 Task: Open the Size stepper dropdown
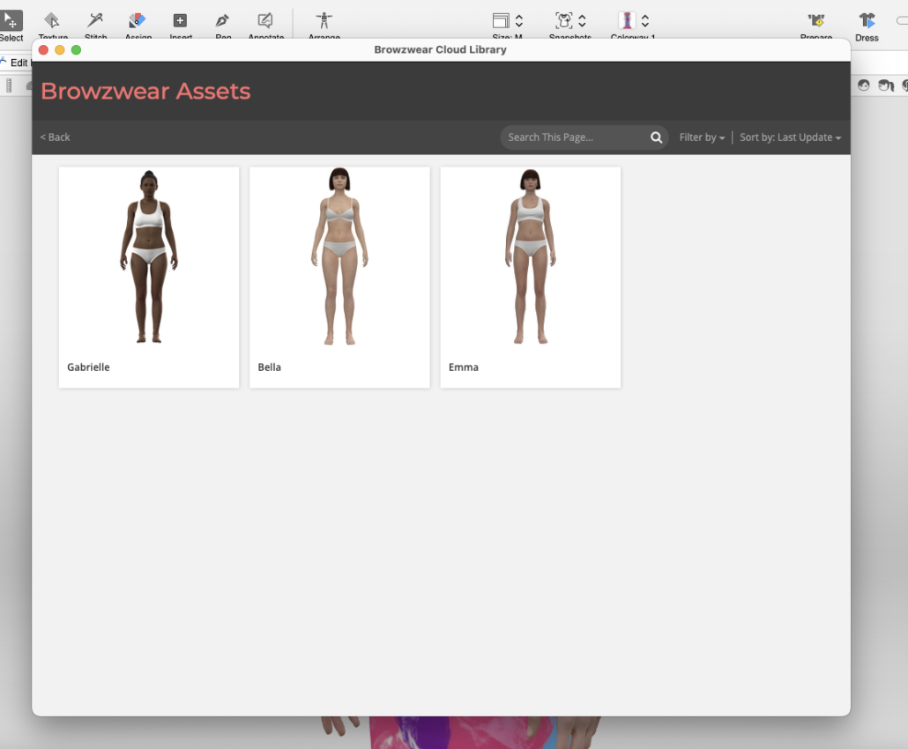click(x=519, y=21)
